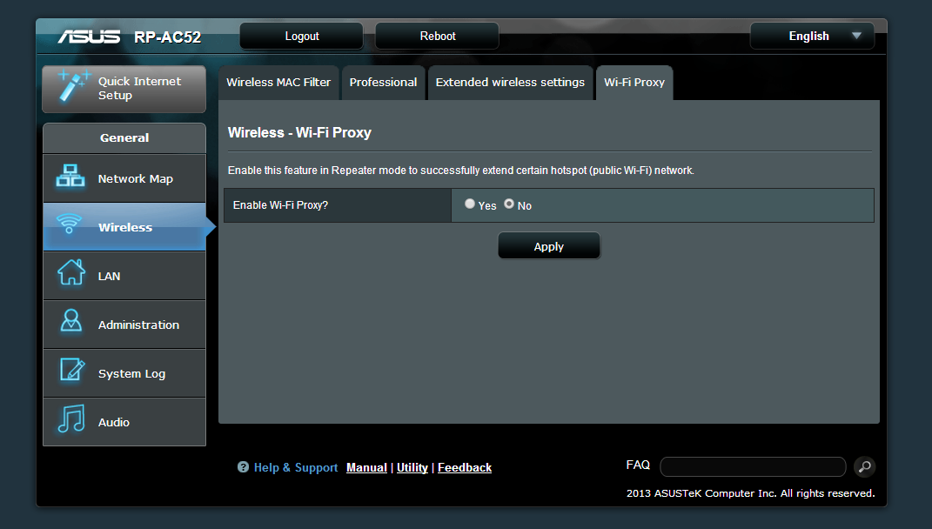
Task: Click inside the FAQ search field
Action: (x=752, y=467)
